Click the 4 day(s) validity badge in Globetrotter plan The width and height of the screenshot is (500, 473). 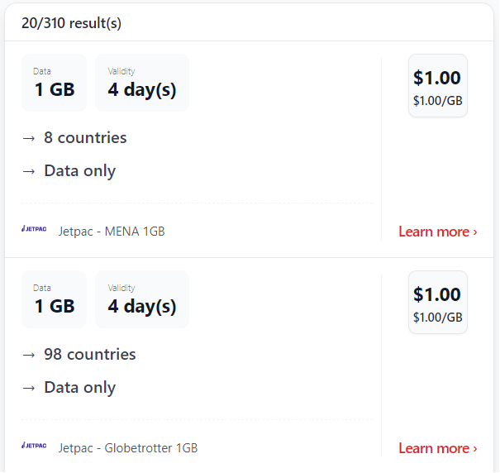click(x=142, y=299)
